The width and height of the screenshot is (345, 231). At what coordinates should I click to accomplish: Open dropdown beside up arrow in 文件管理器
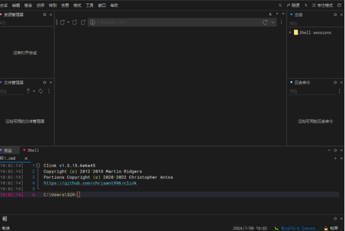click(x=34, y=91)
